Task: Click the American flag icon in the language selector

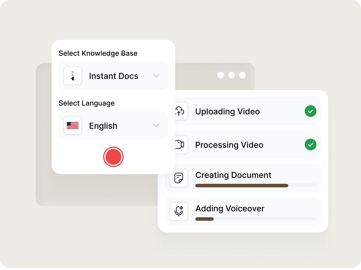Action: 72,125
